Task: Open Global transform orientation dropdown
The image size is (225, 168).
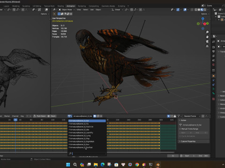Action: 117,10
